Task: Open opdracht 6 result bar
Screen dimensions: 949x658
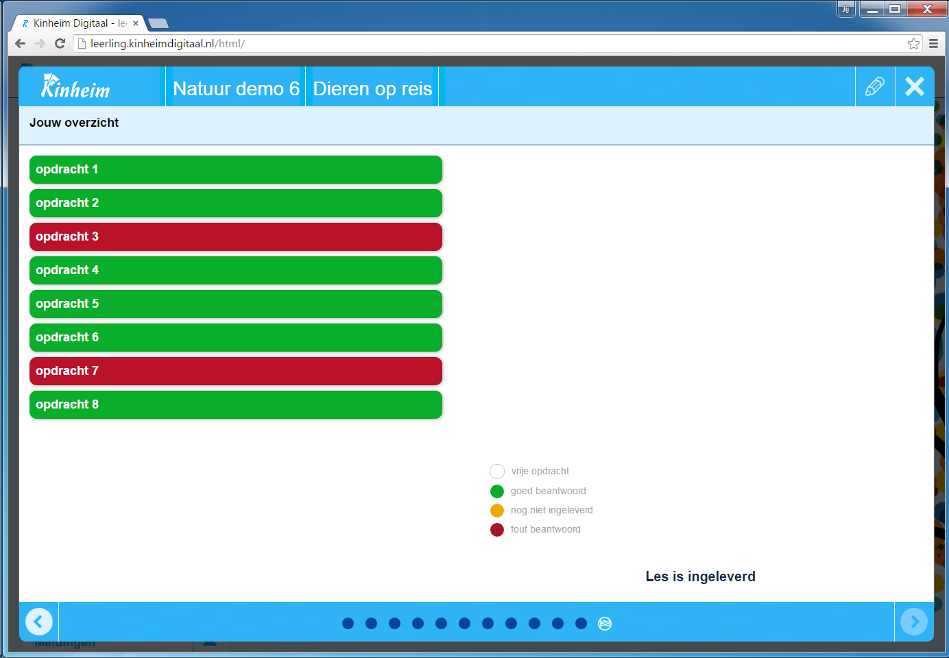Action: click(x=236, y=337)
